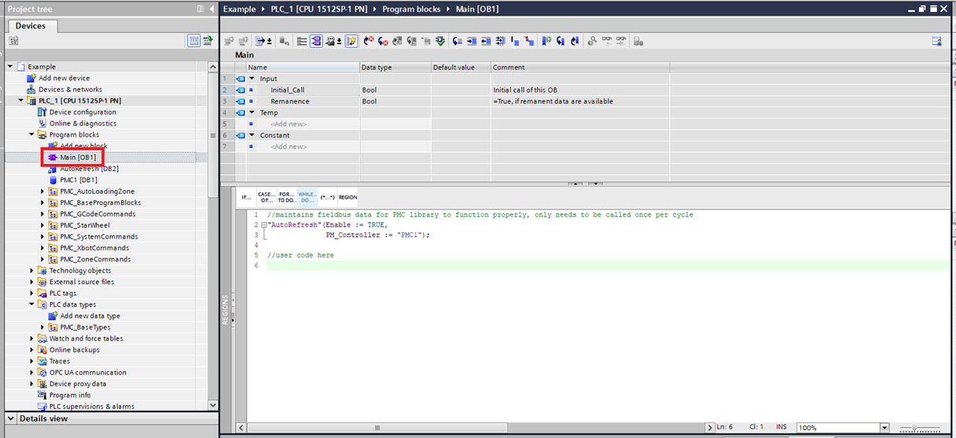
Task: Open Devices & networks view
Action: [x=69, y=89]
